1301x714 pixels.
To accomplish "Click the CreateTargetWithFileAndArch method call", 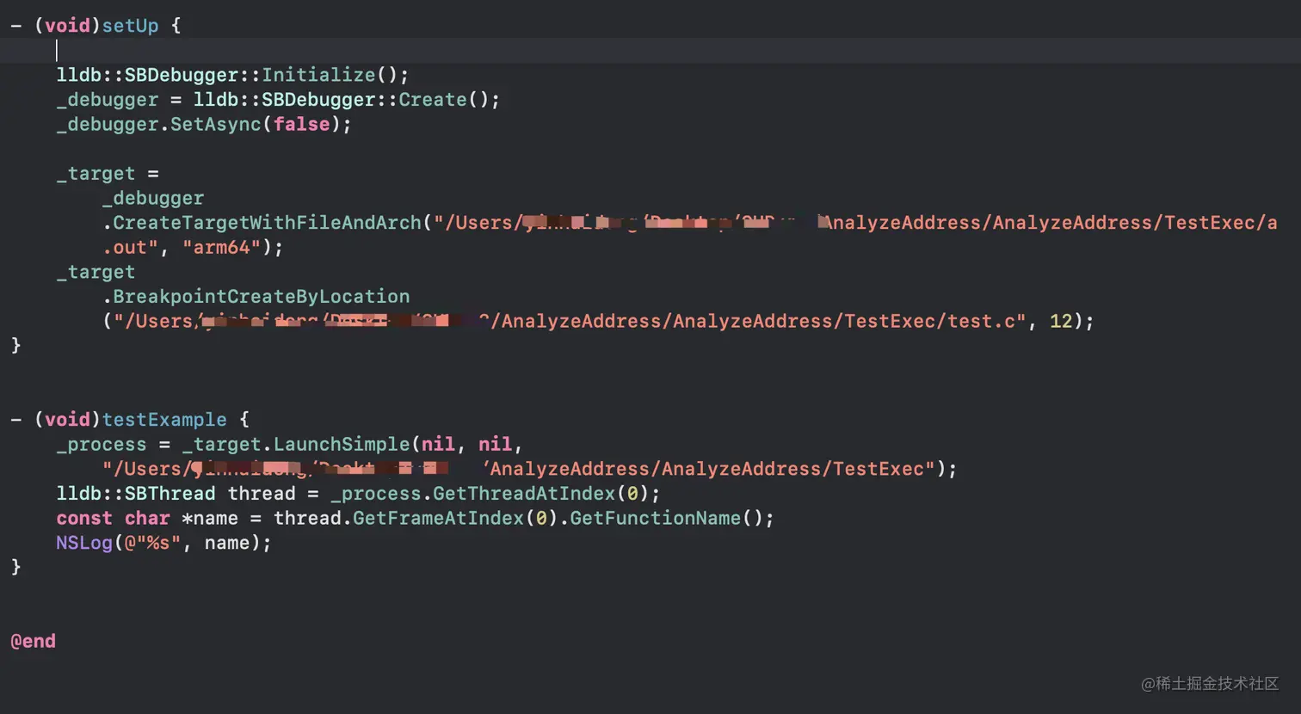I will 268,223.
